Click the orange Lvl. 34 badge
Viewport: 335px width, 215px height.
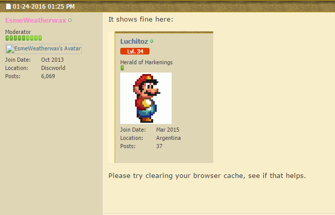[x=135, y=51]
